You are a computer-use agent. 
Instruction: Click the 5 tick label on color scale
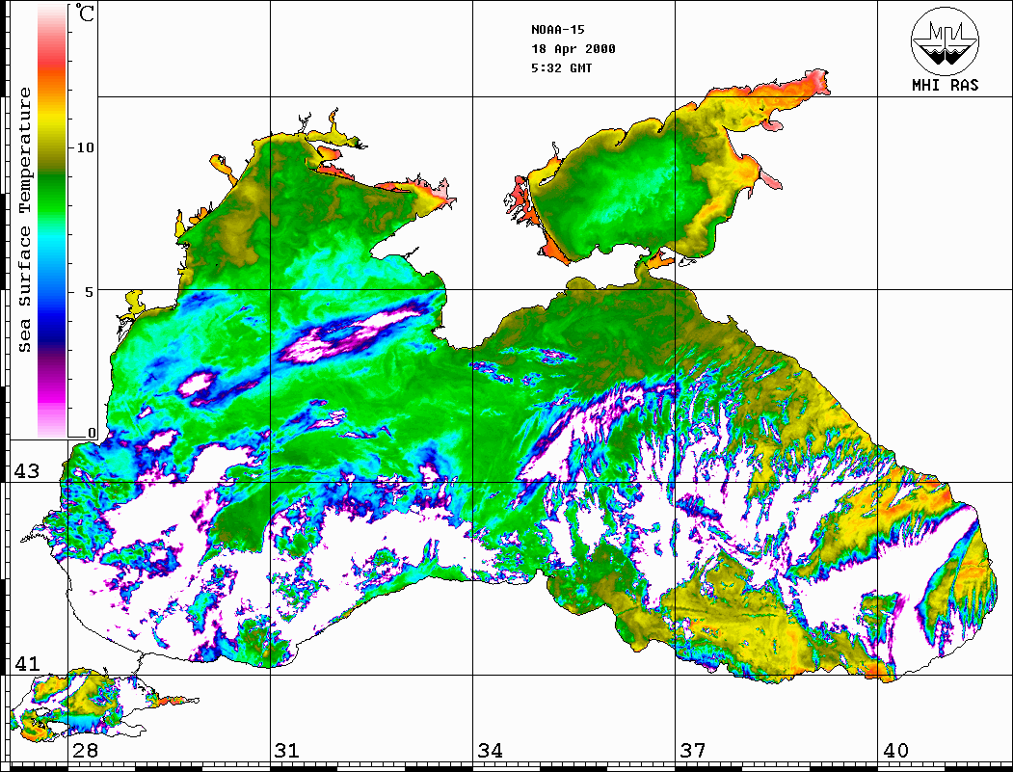point(90,291)
